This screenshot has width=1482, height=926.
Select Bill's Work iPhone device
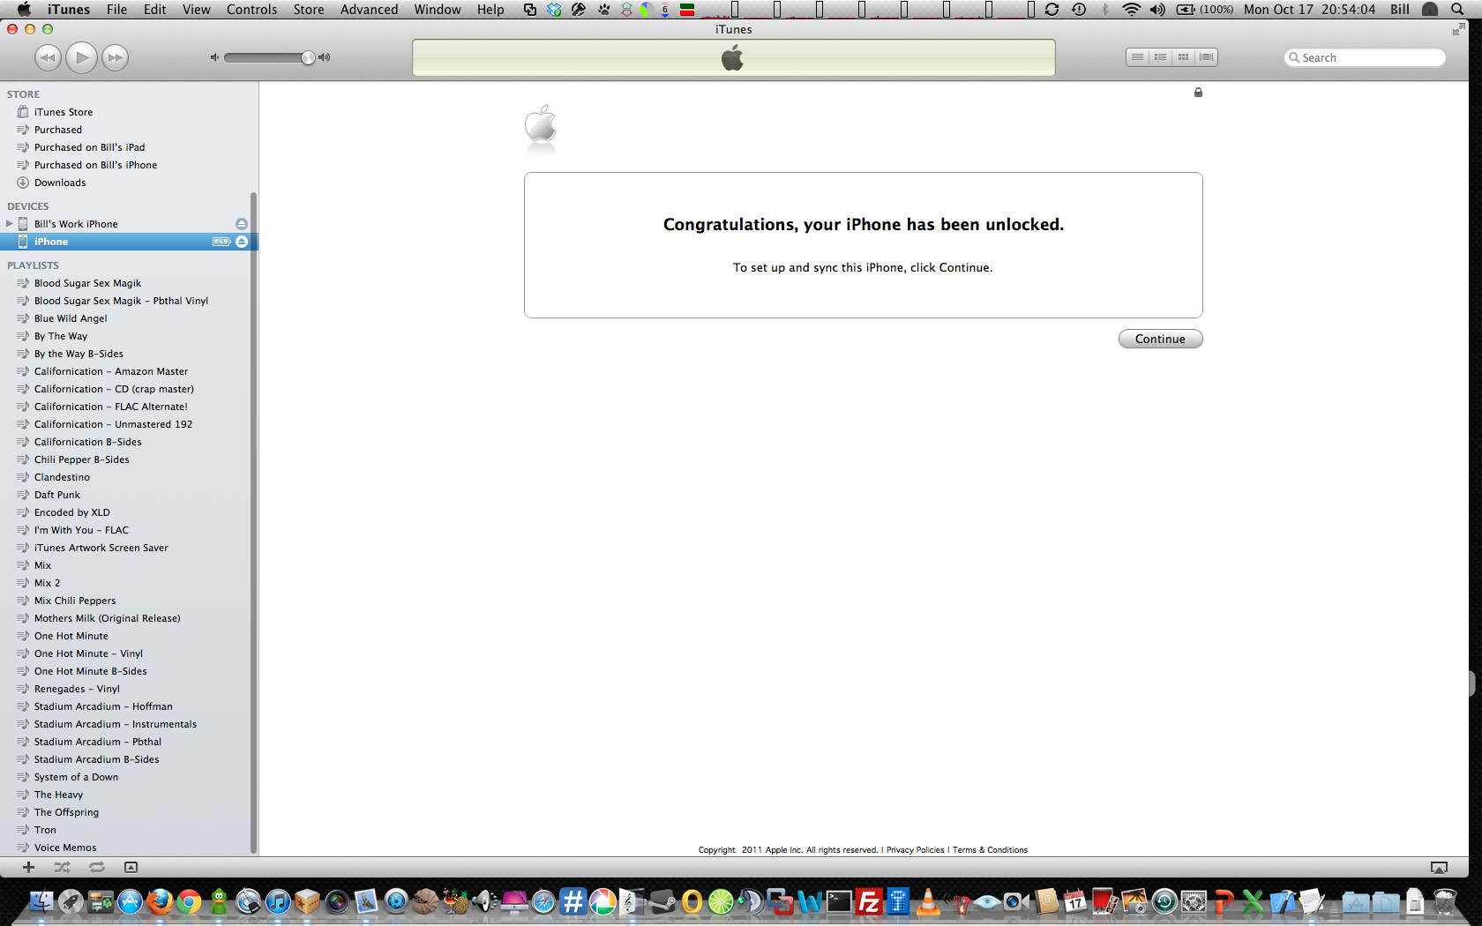pos(76,224)
